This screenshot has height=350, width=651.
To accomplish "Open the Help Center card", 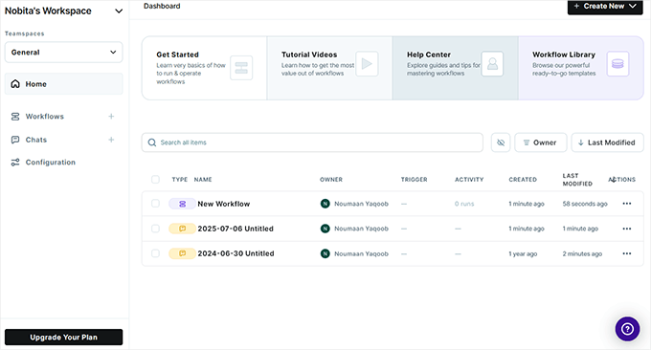I will [456, 68].
